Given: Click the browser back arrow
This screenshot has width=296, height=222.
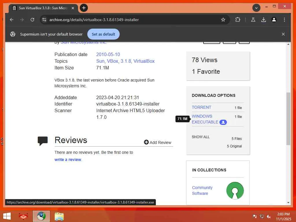Looking at the screenshot, I should (12, 20).
